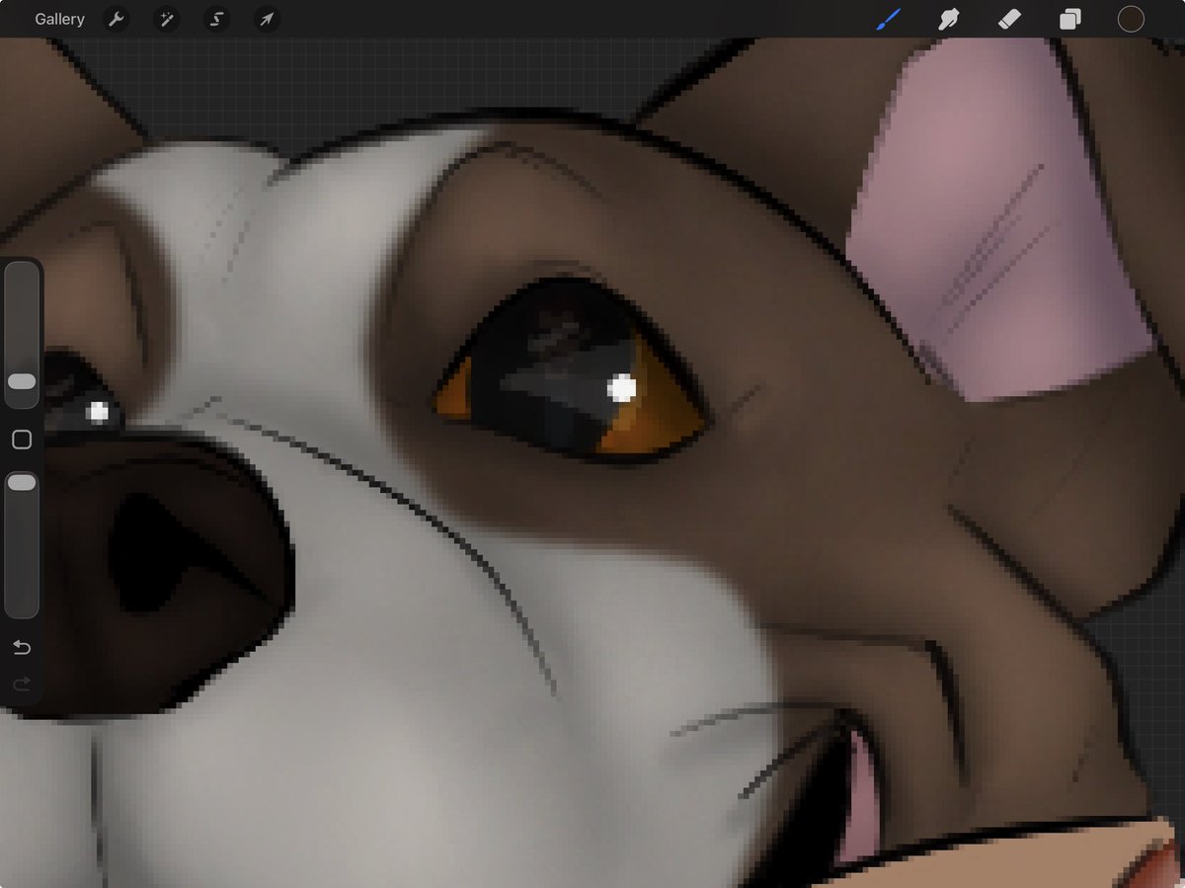Select the Smudge tool
The image size is (1185, 888).
pos(949,19)
